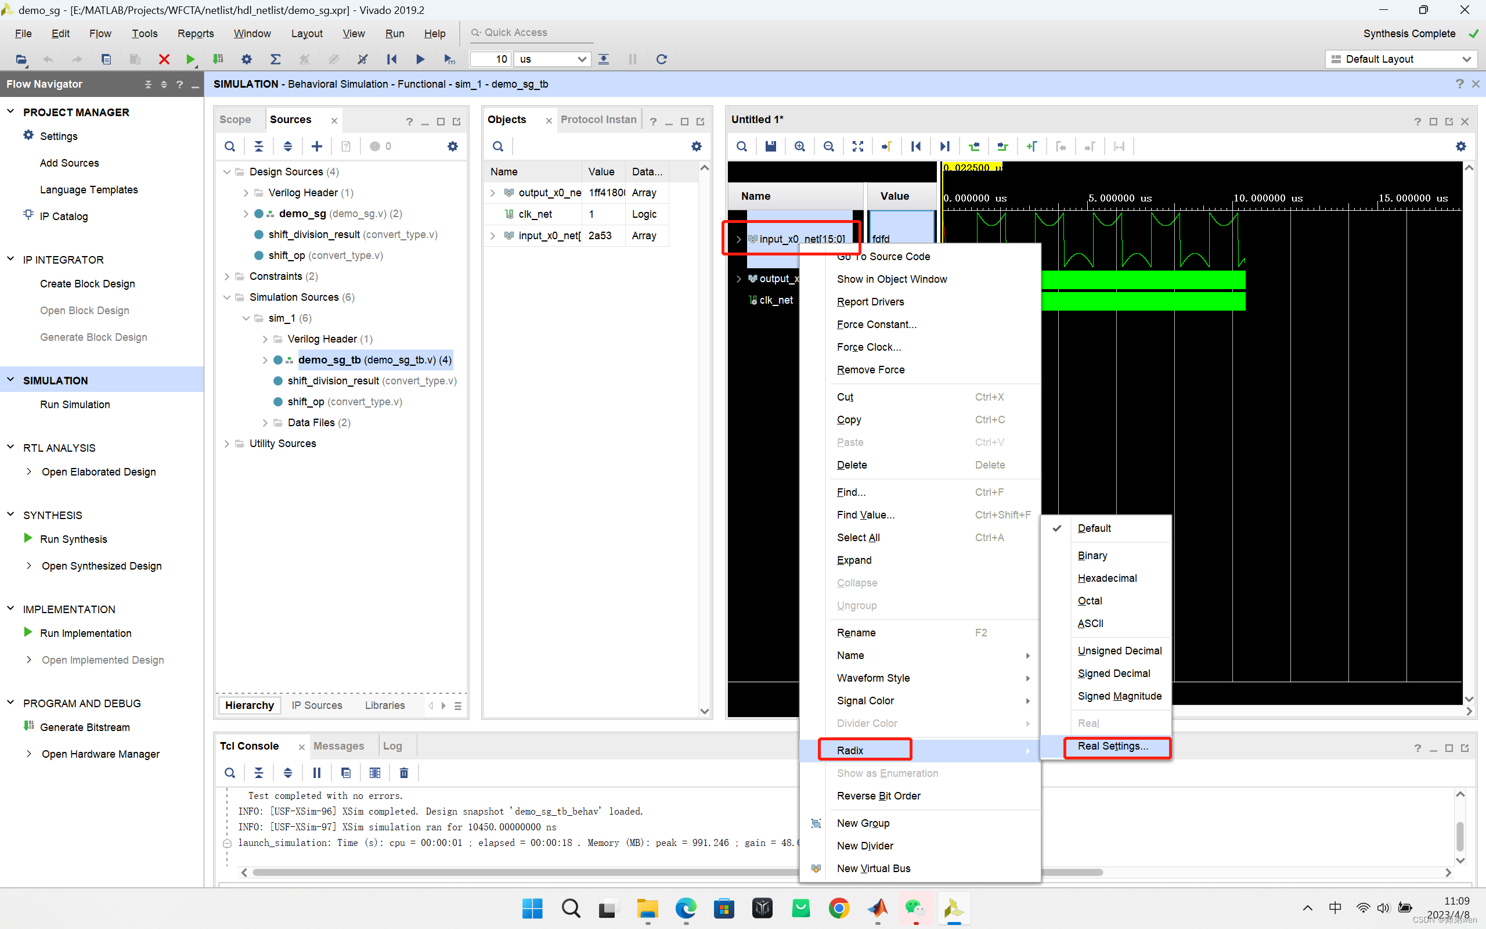Open waveform window settings gear
The width and height of the screenshot is (1486, 929).
[1461, 146]
